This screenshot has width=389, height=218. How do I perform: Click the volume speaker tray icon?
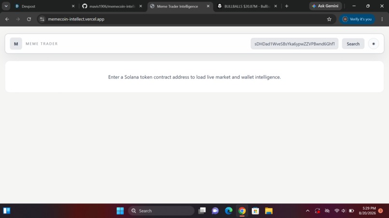coord(344,211)
